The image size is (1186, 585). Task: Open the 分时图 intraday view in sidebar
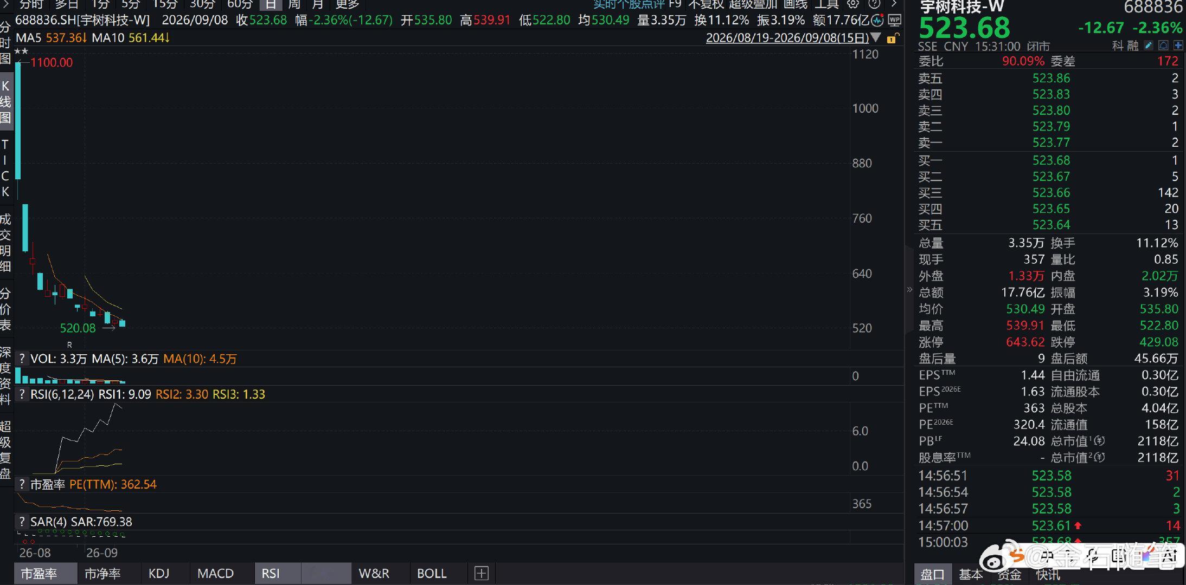pyautogui.click(x=5, y=43)
